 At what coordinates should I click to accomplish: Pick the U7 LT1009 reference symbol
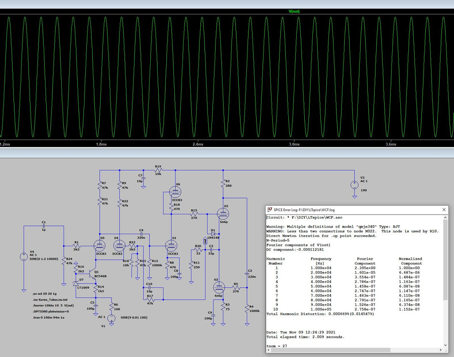[76, 283]
